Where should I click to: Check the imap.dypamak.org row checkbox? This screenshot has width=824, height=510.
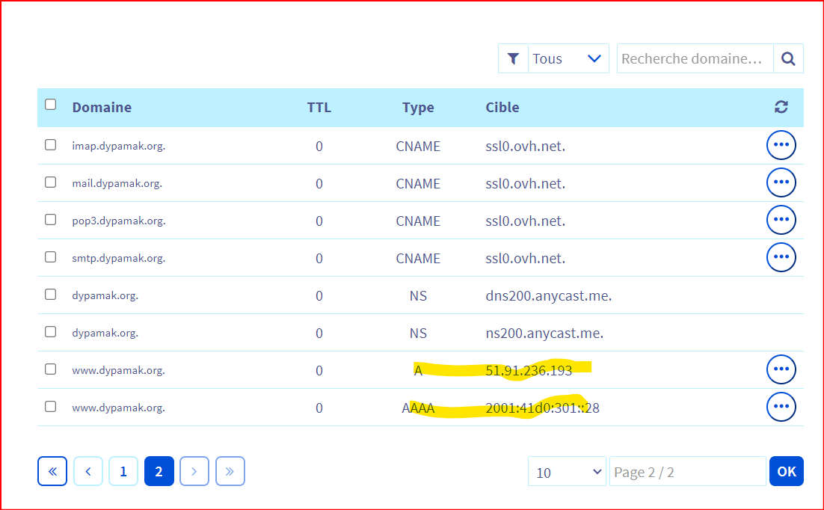[x=51, y=145]
